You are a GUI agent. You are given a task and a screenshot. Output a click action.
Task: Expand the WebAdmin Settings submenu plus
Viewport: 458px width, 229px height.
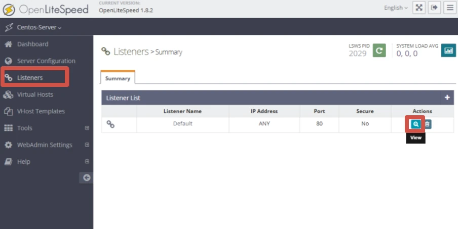pyautogui.click(x=87, y=145)
